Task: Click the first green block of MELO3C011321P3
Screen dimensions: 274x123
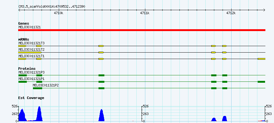Action: [22, 75]
